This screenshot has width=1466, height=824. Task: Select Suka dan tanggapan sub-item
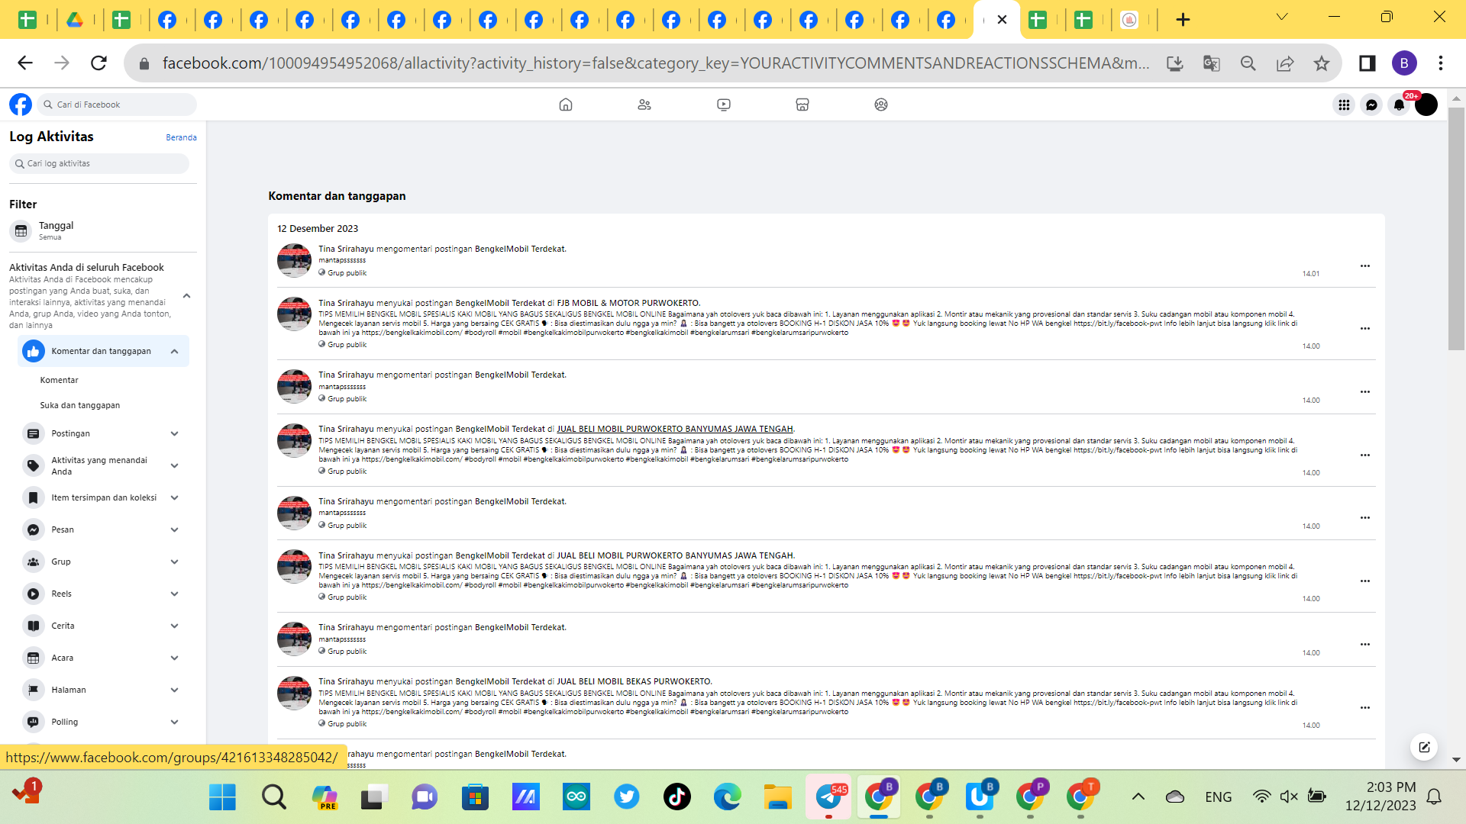tap(80, 405)
